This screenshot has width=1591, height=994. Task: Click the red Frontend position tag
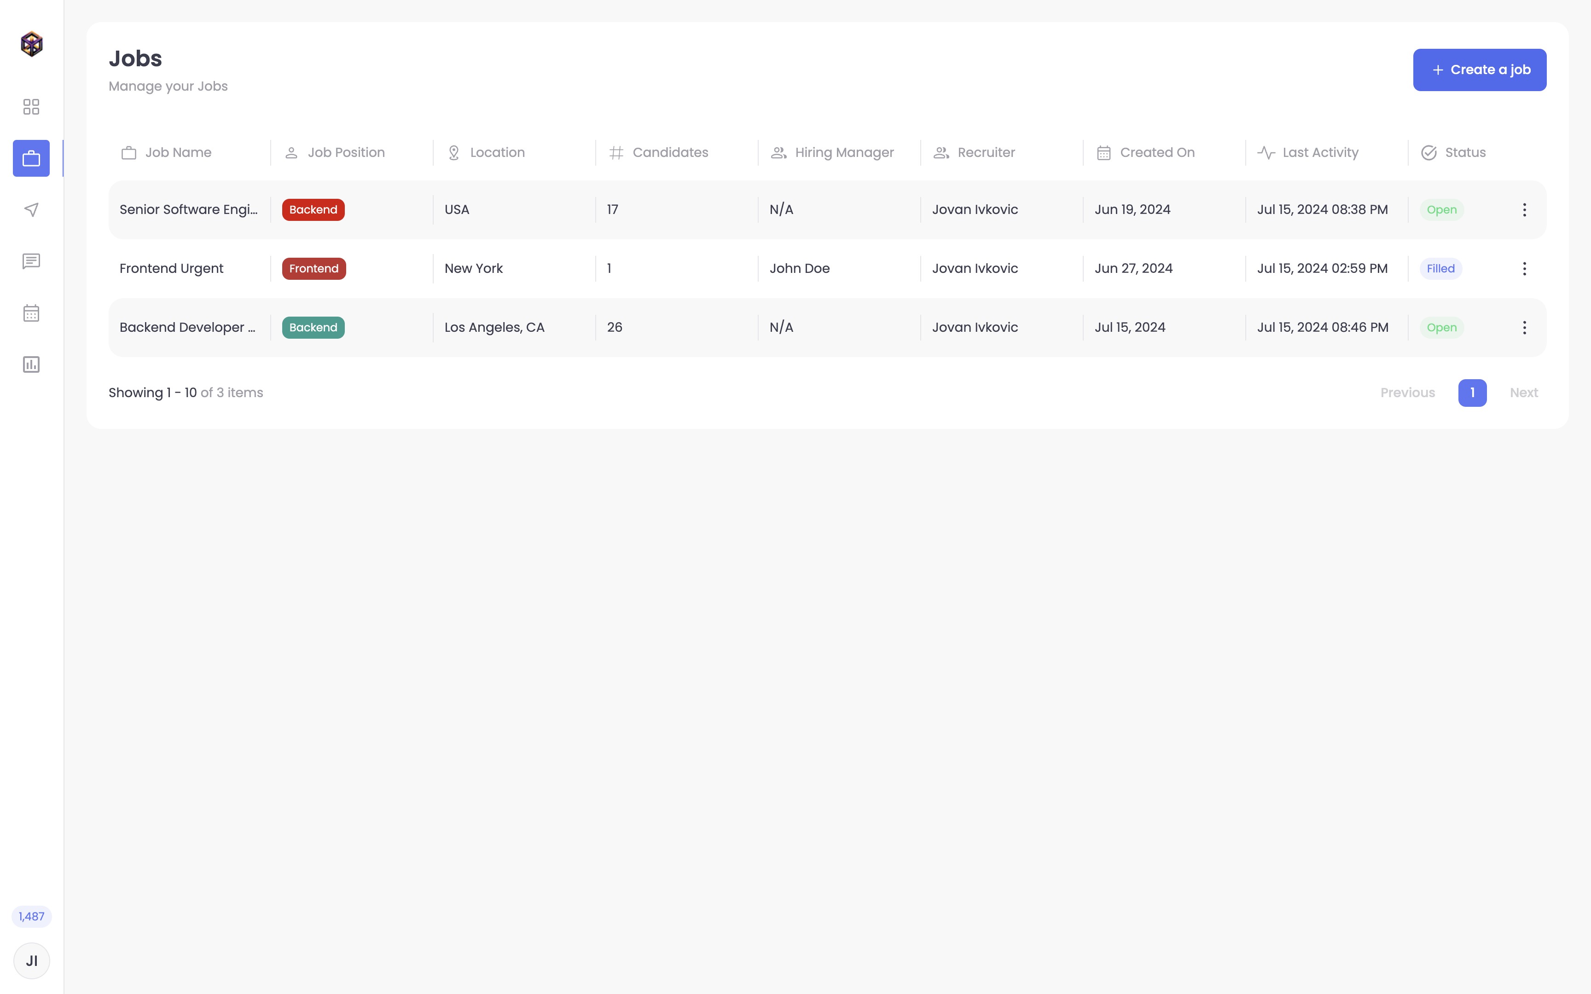314,268
